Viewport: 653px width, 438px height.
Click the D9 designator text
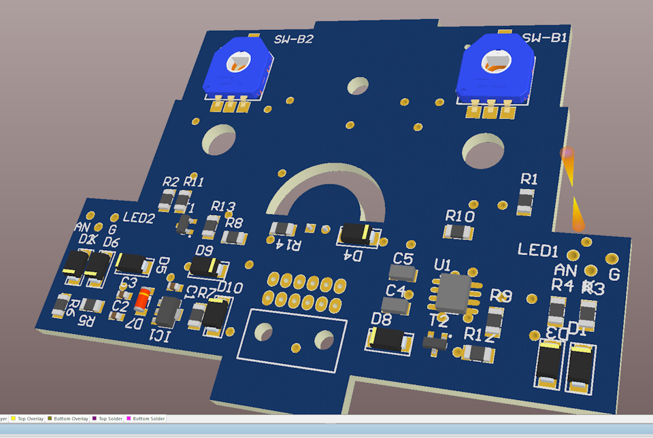click(204, 250)
